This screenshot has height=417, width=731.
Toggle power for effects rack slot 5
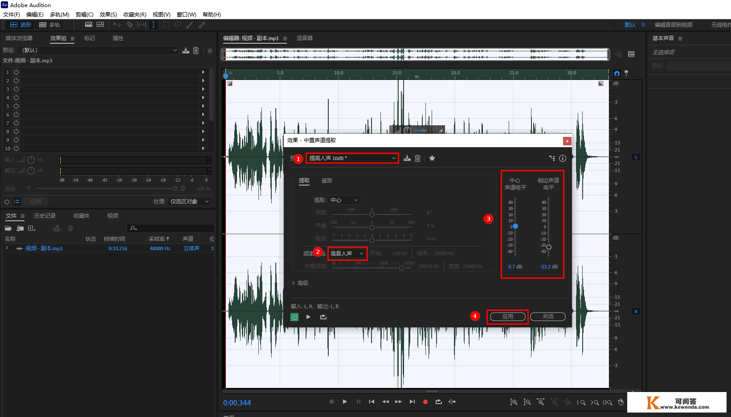tap(16, 106)
